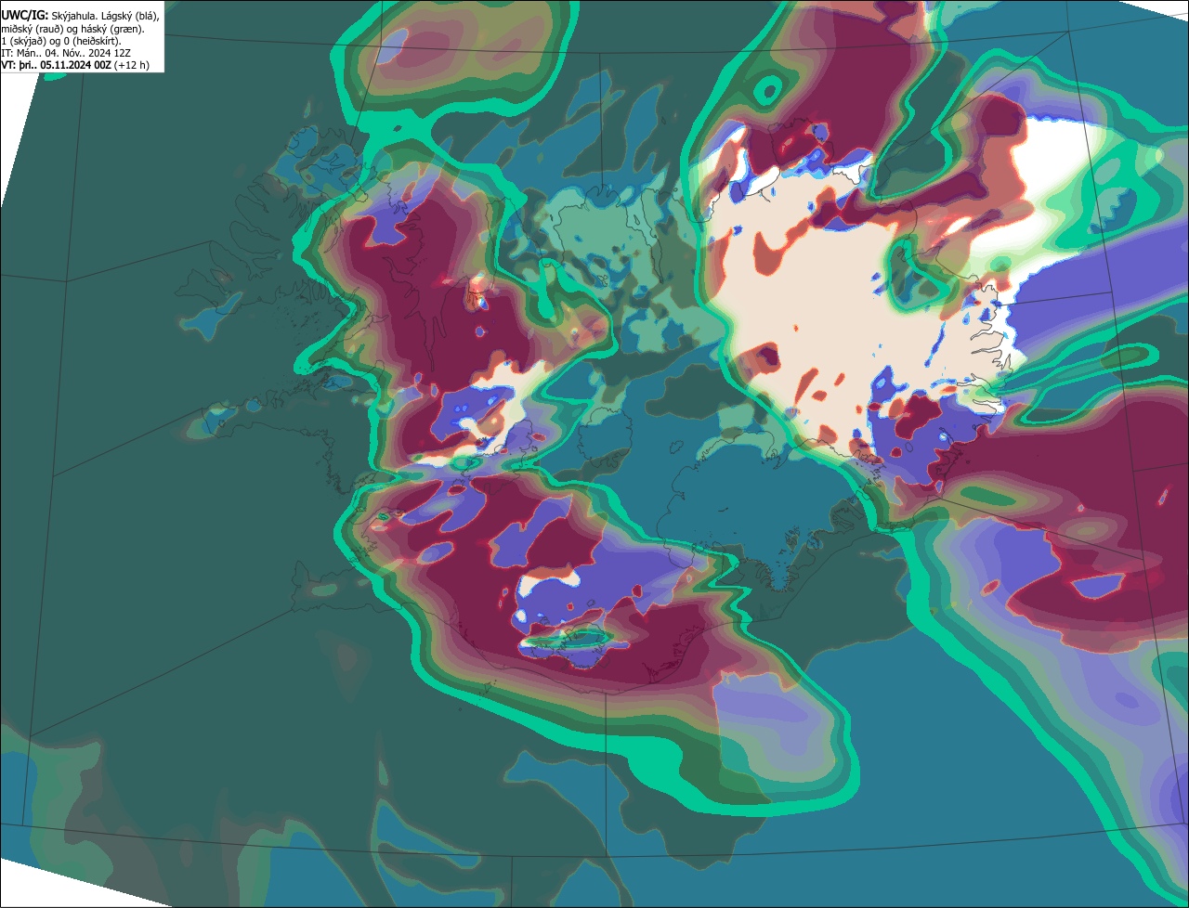Click the text "1 (skýjað)"
The height and width of the screenshot is (908, 1189).
(24, 42)
